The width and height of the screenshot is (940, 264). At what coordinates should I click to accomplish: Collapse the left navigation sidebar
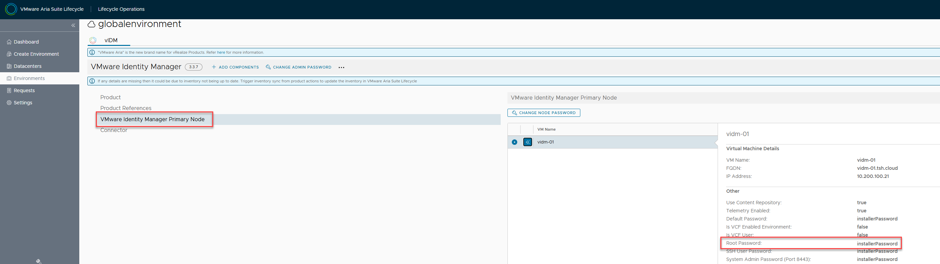pos(73,25)
